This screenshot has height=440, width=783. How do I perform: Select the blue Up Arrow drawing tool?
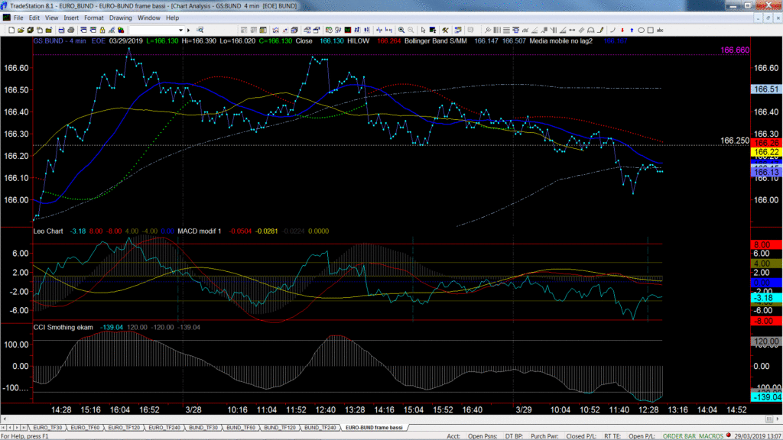pos(632,30)
